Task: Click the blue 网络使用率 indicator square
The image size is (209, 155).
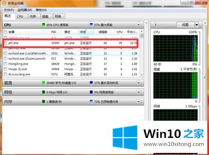Action: (91, 92)
